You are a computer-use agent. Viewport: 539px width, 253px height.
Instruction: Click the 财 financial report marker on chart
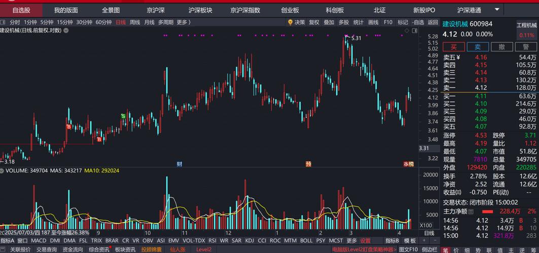coord(179,164)
